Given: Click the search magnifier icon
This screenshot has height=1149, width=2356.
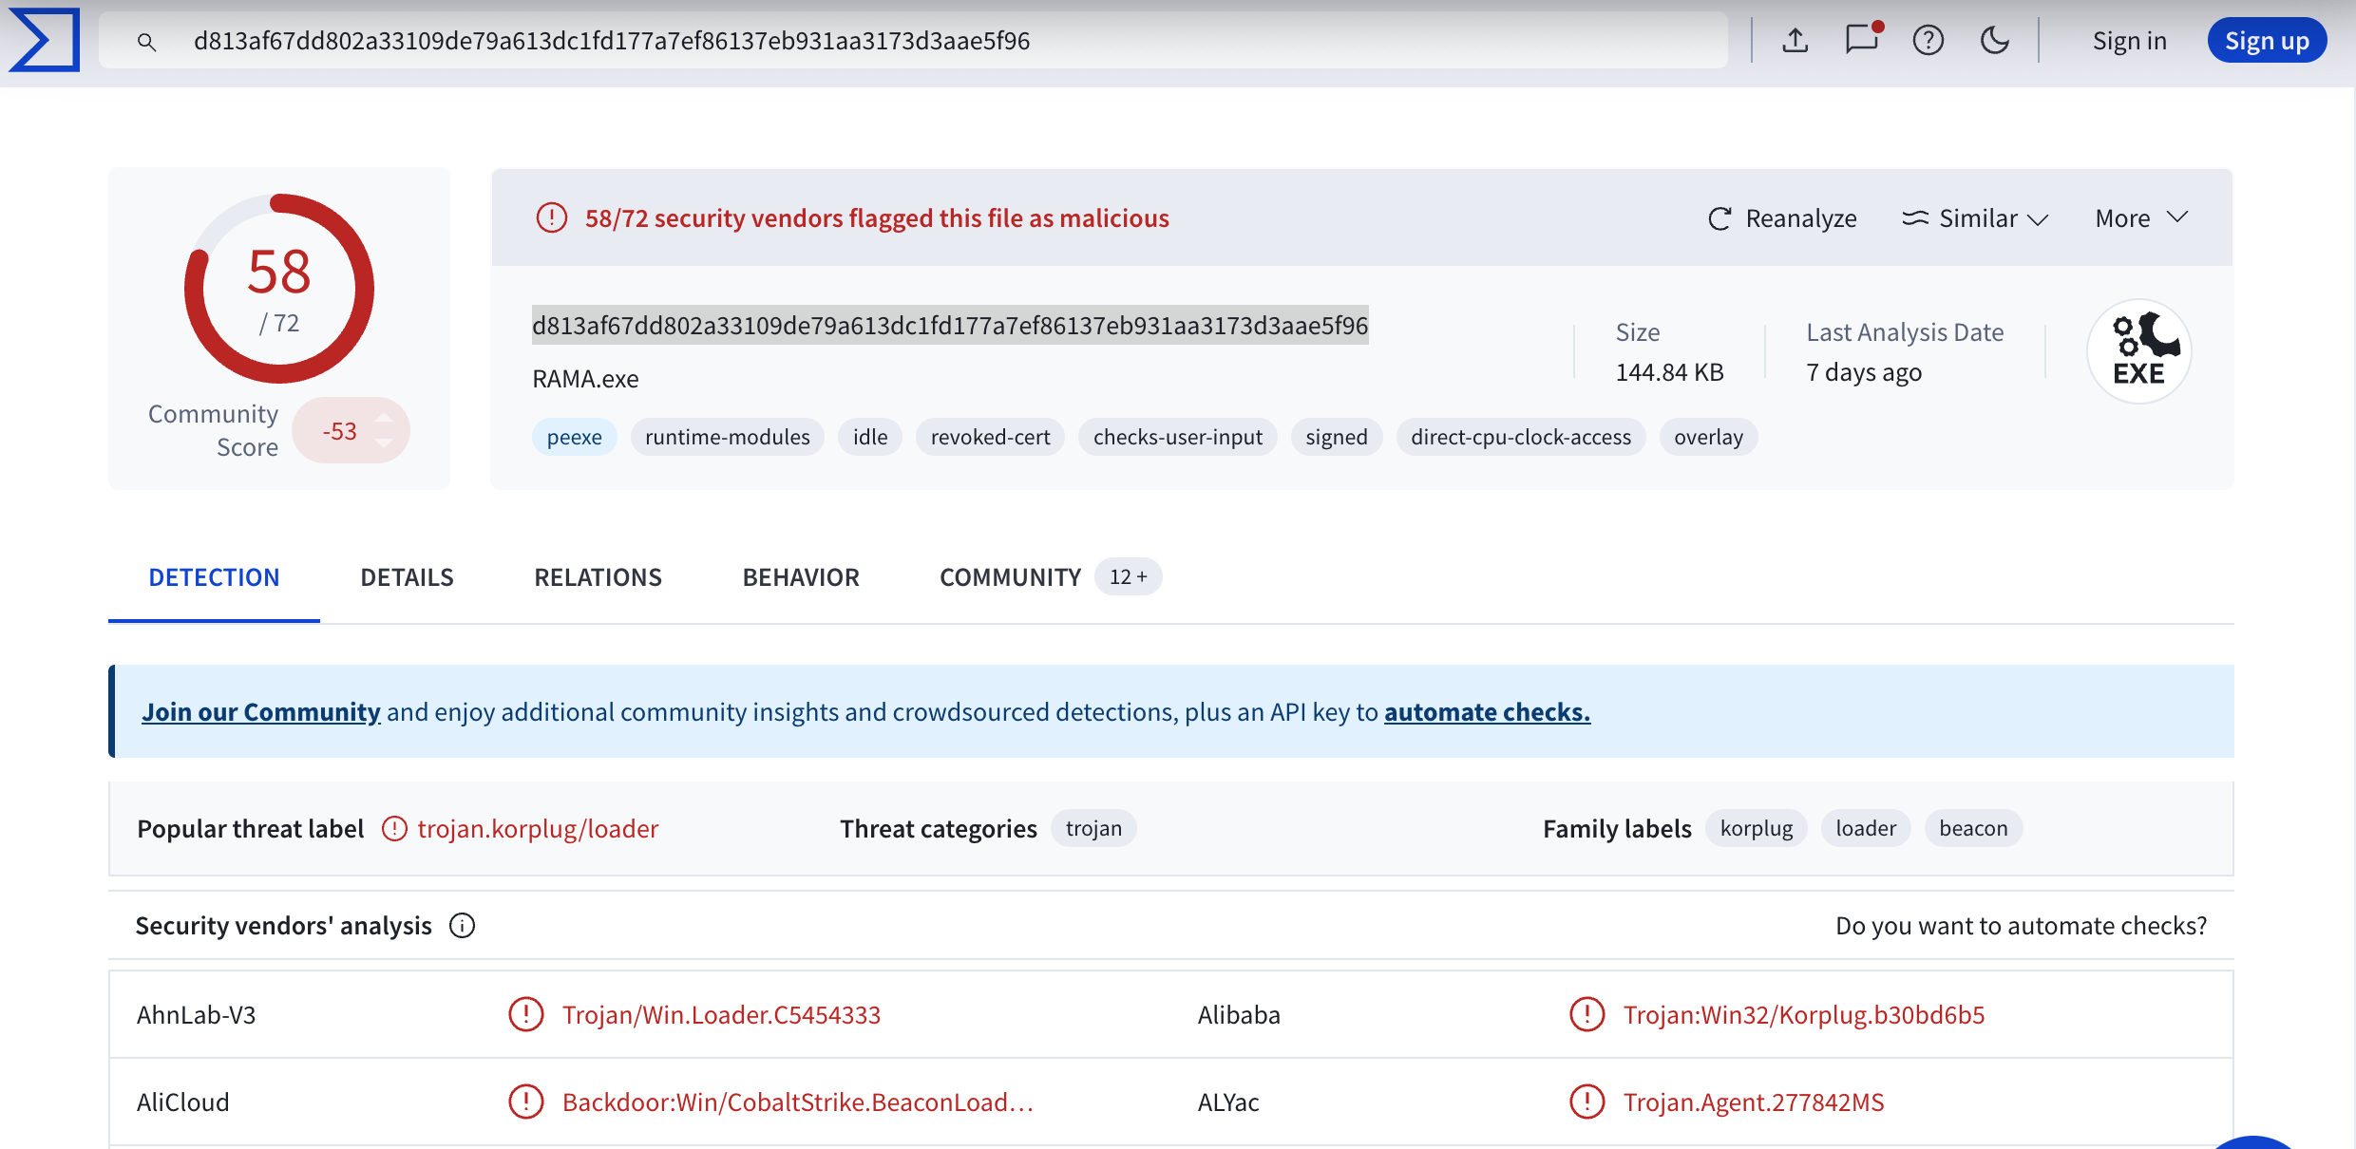Looking at the screenshot, I should click(x=146, y=42).
